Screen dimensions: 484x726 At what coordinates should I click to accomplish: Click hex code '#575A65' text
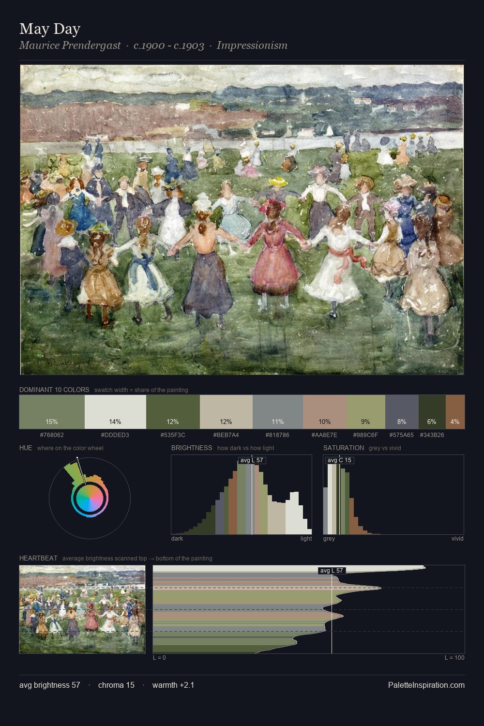[402, 435]
